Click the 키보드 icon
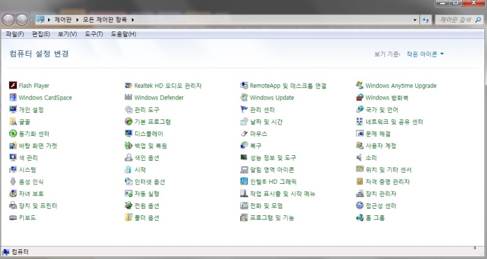 point(13,218)
